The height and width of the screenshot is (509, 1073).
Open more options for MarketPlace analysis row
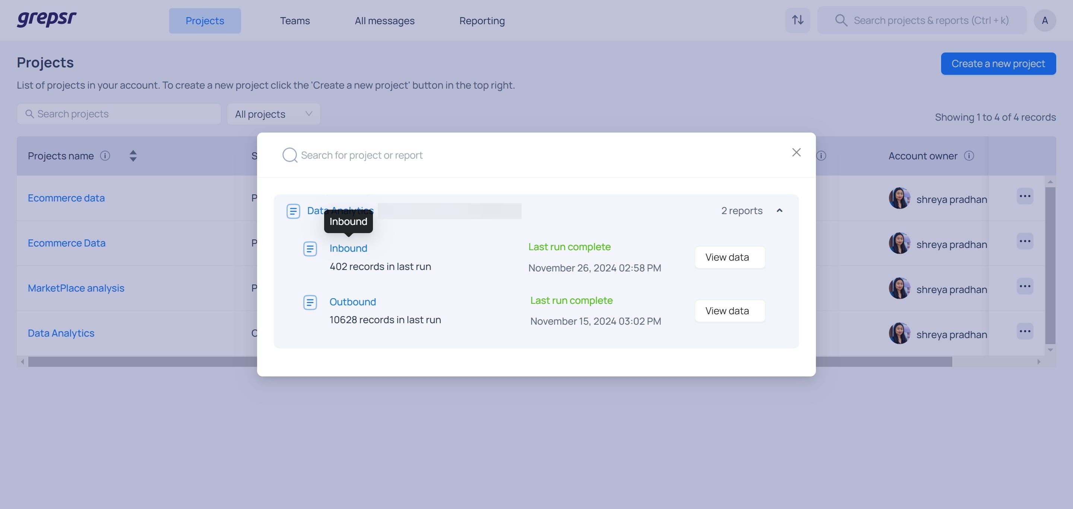(x=1025, y=286)
